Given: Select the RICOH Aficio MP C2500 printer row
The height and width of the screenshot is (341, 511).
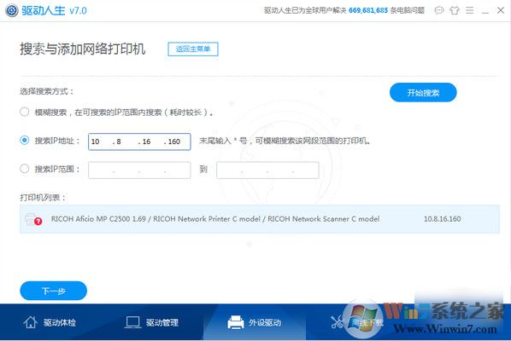Looking at the screenshot, I should [260, 219].
